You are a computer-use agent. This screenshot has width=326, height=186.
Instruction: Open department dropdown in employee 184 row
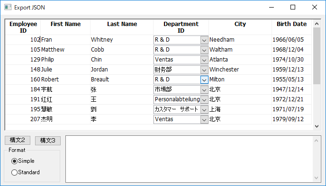coord(204,89)
